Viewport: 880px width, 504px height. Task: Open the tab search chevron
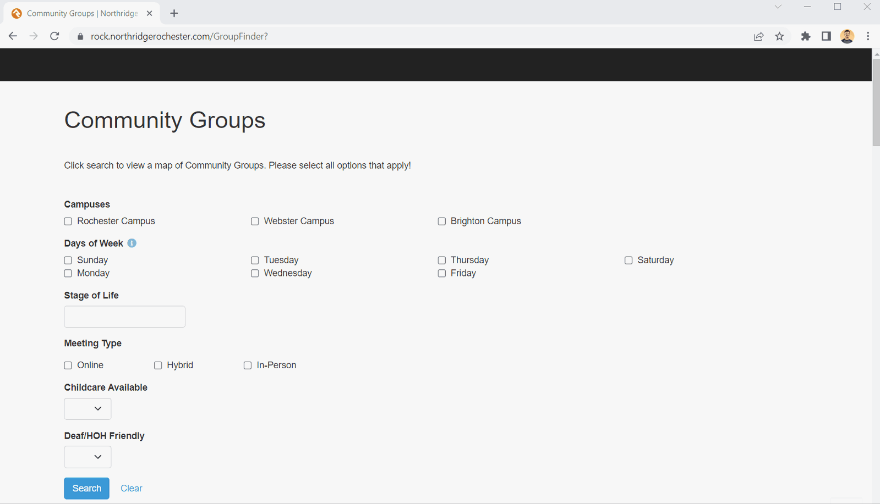(x=778, y=7)
